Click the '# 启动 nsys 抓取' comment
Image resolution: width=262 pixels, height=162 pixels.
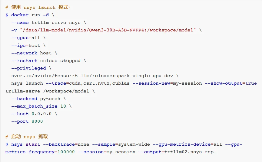(x=27, y=137)
